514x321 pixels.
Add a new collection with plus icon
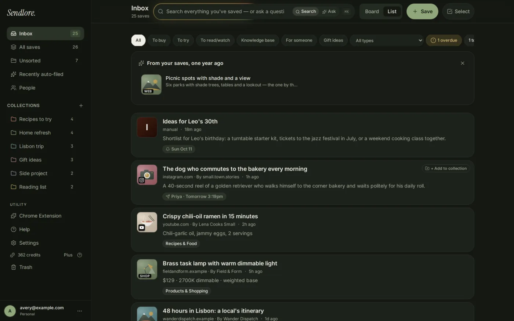pyautogui.click(x=81, y=106)
